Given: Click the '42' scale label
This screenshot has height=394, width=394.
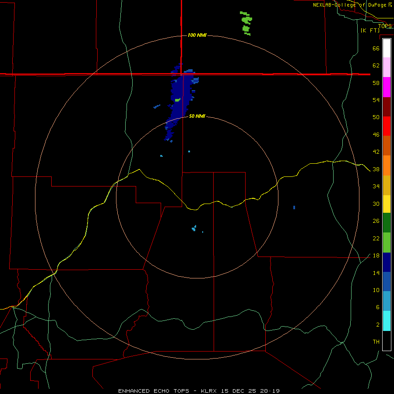Looking at the screenshot, I should coord(376,151).
